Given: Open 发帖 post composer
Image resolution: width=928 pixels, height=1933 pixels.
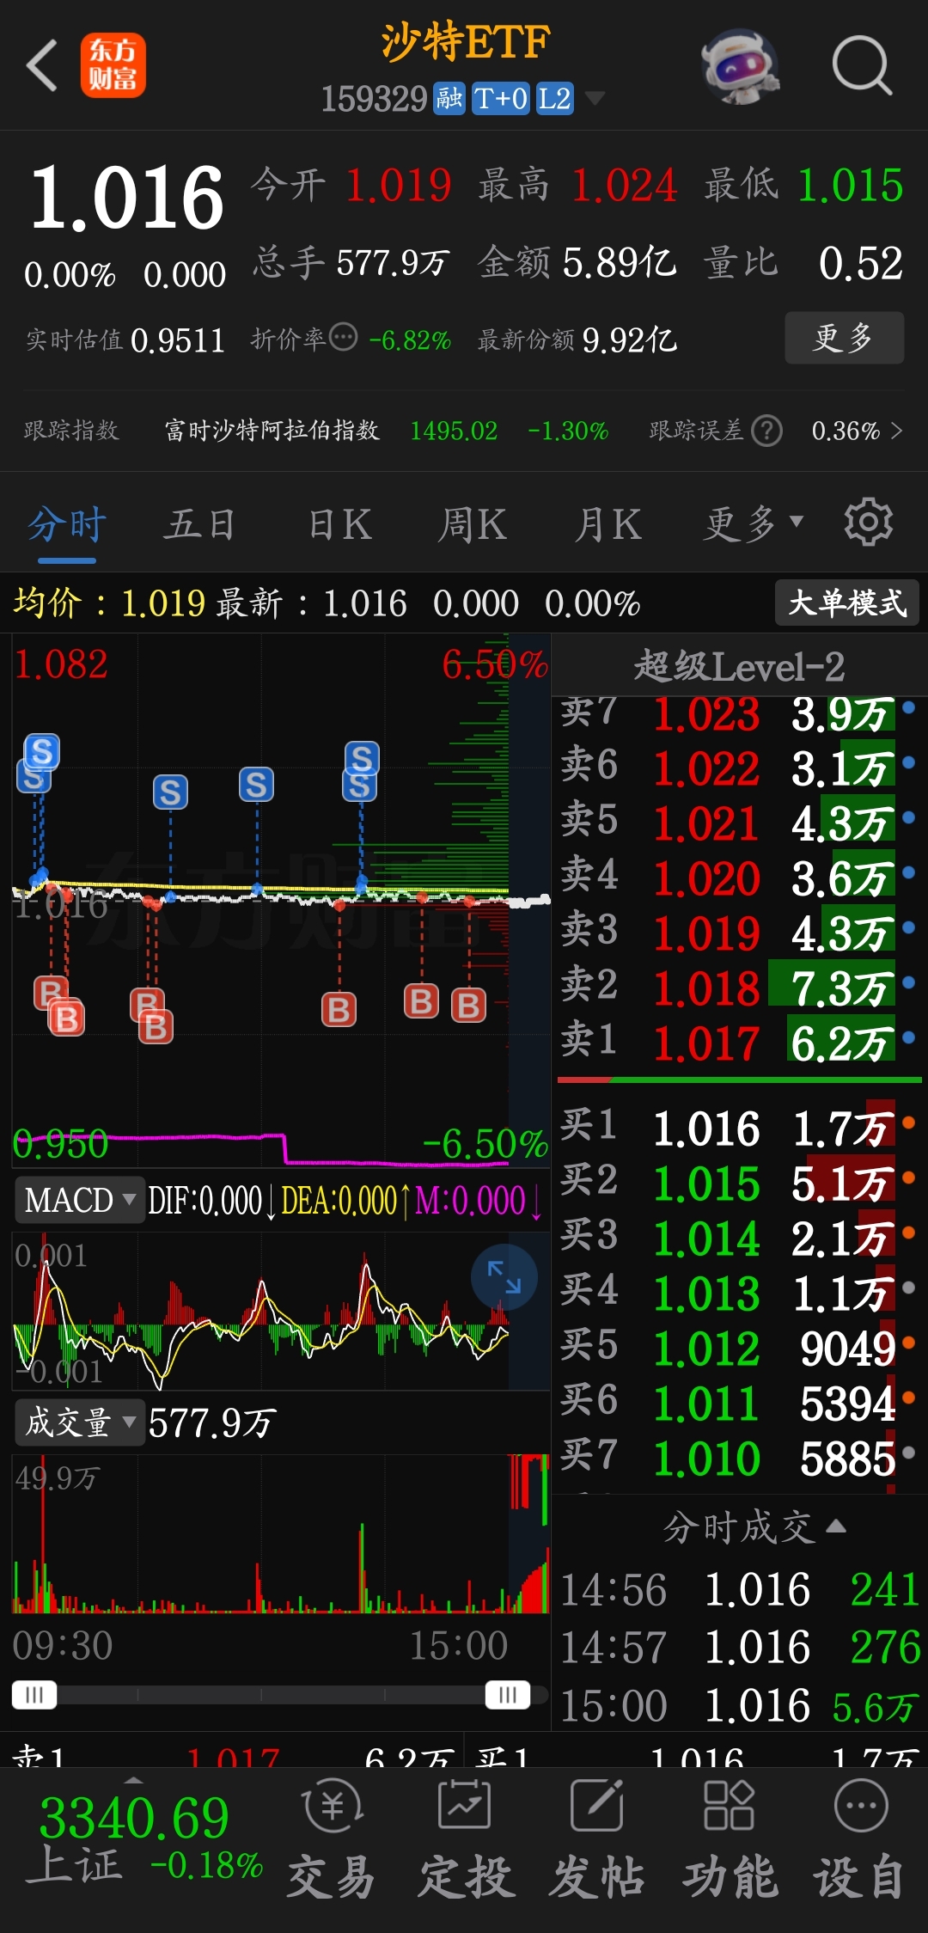Looking at the screenshot, I should 596,1838.
